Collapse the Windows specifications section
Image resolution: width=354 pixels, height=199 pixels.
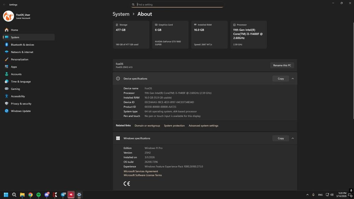point(293,139)
